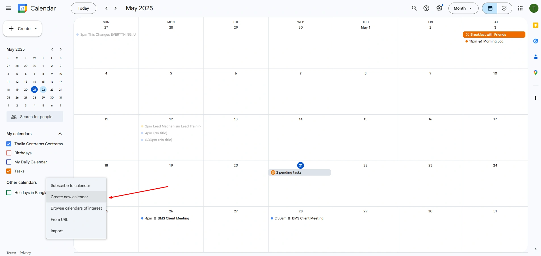Enable the Birthdays calendar checkbox
Image resolution: width=541 pixels, height=256 pixels.
tap(9, 153)
